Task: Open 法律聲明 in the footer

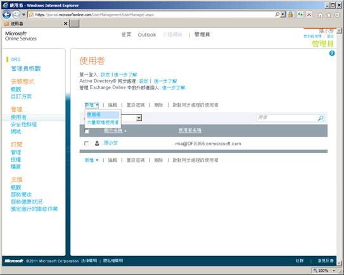Action: pos(89,260)
